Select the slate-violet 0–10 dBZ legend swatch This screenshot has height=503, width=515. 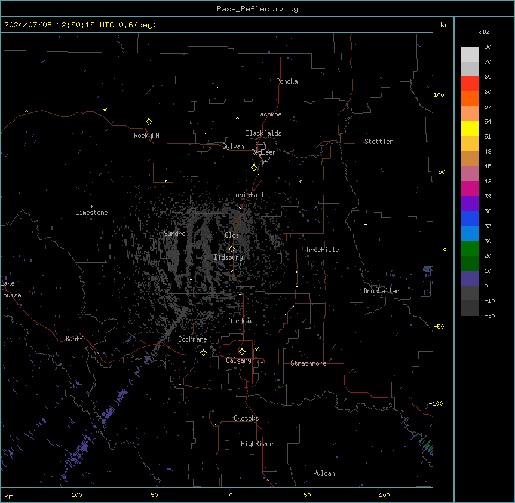(x=470, y=278)
